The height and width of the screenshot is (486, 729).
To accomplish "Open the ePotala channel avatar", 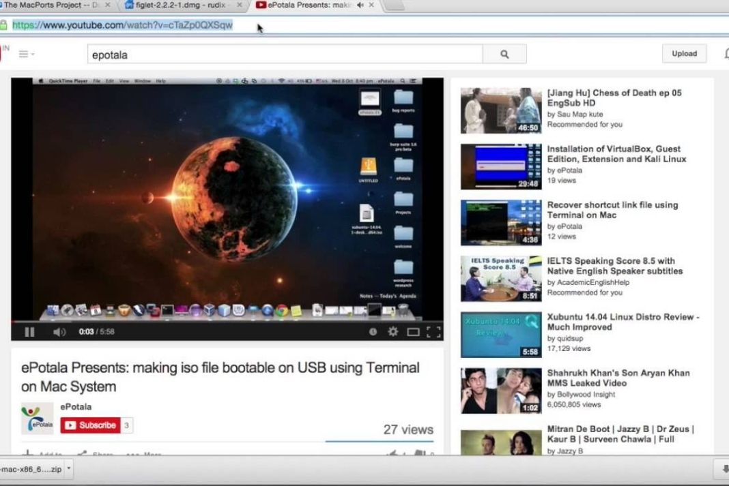I will [37, 418].
